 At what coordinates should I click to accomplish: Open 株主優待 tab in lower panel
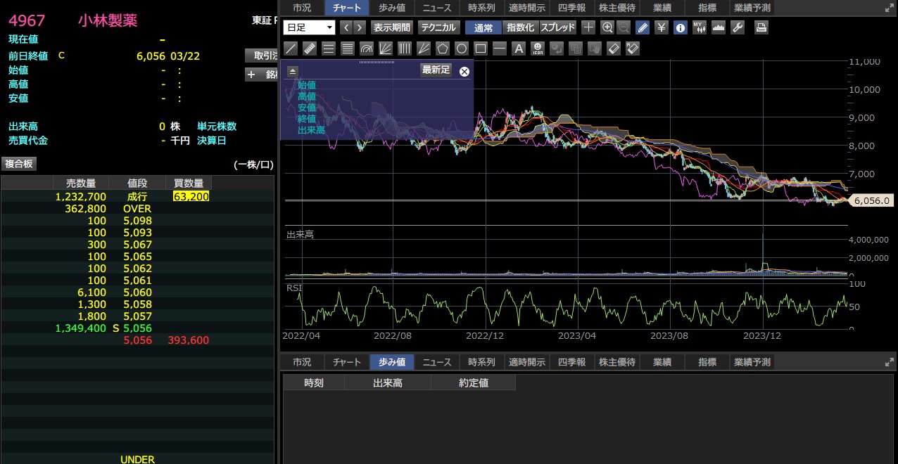pyautogui.click(x=616, y=362)
